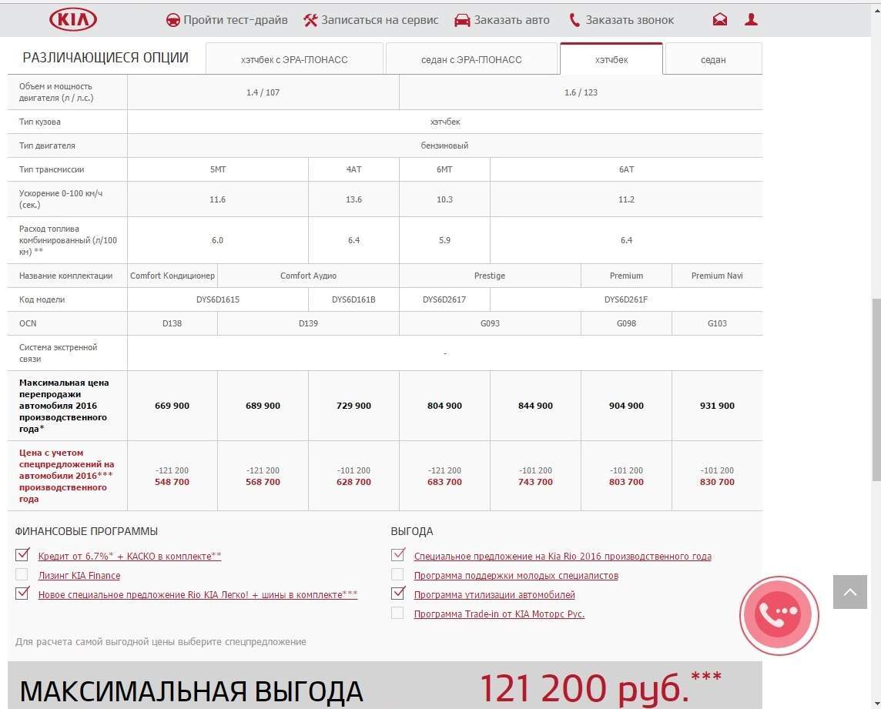Click the 568 700 discounted price
Screen dimensions: 881x709
[263, 482]
